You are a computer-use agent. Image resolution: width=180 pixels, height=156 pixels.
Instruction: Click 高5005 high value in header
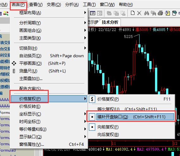142,30
